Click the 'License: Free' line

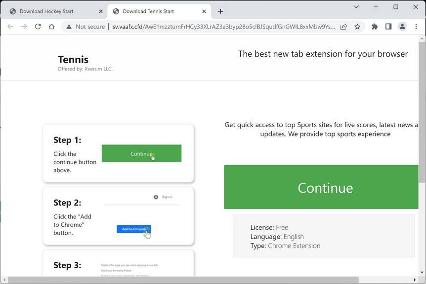(x=269, y=227)
